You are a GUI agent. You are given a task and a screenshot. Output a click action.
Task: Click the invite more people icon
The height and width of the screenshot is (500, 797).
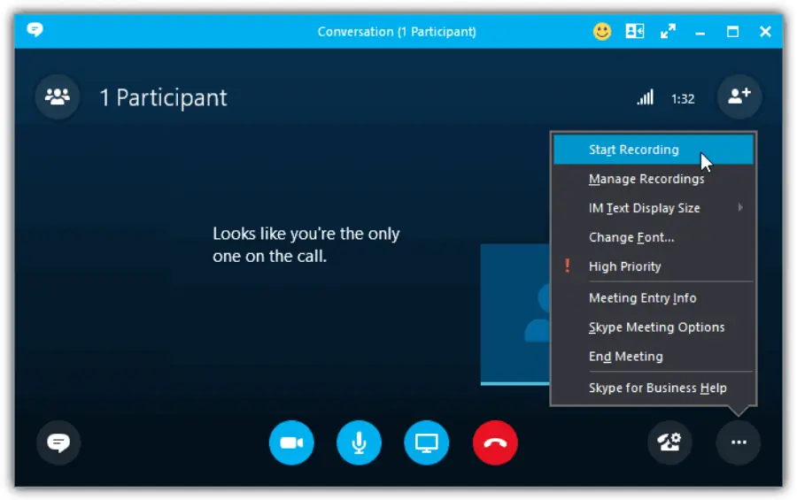tap(739, 96)
